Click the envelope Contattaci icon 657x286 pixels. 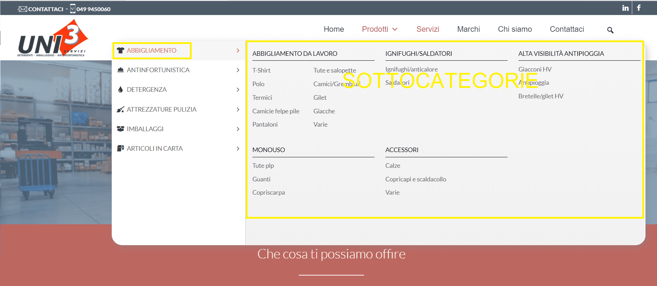(x=22, y=9)
